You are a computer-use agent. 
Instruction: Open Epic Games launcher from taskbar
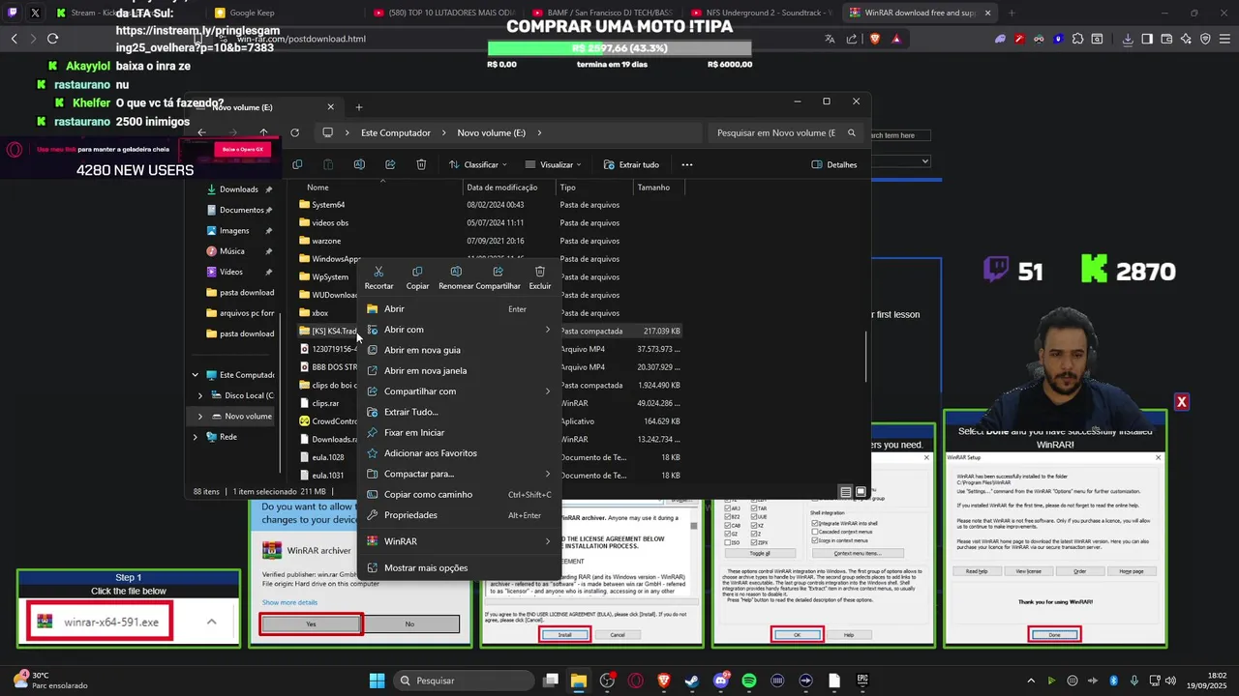tap(862, 681)
